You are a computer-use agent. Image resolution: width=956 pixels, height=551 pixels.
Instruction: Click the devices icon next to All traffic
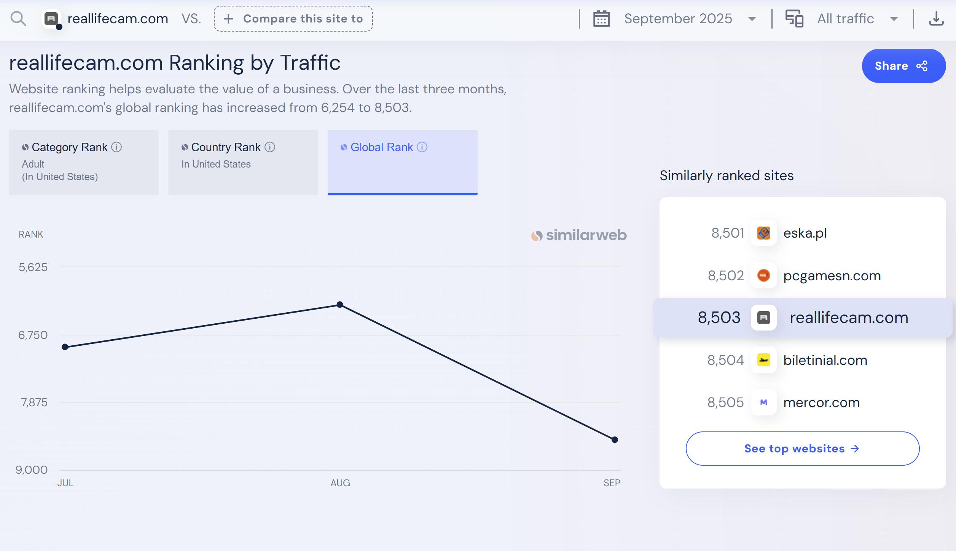(x=794, y=19)
